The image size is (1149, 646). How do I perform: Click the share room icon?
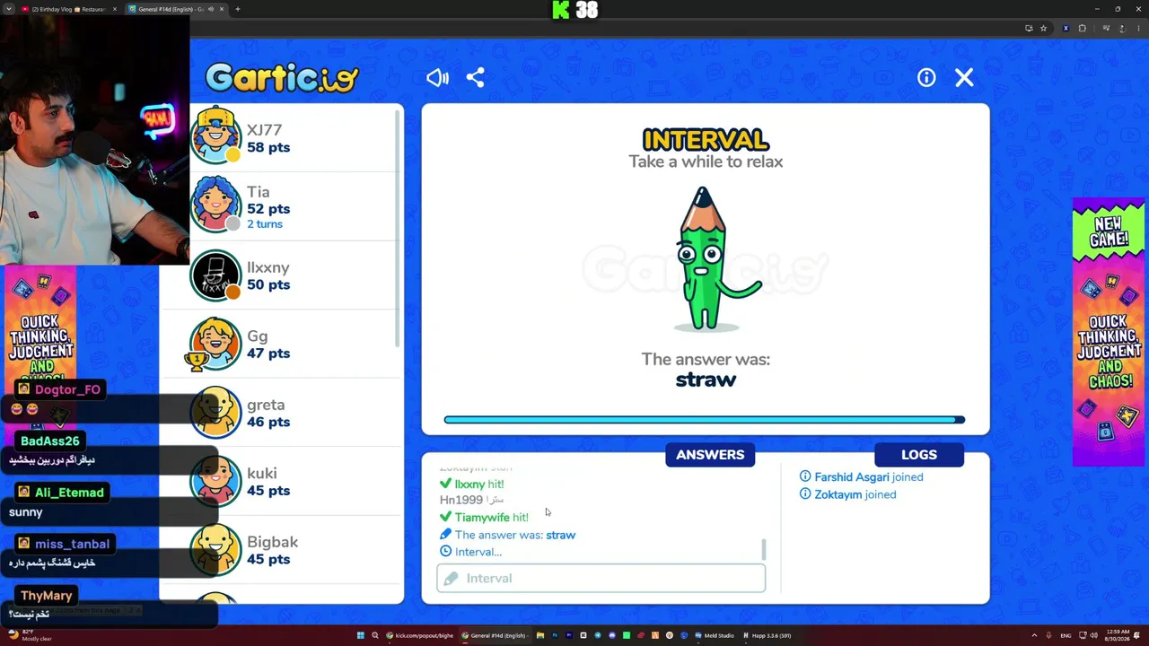point(476,78)
